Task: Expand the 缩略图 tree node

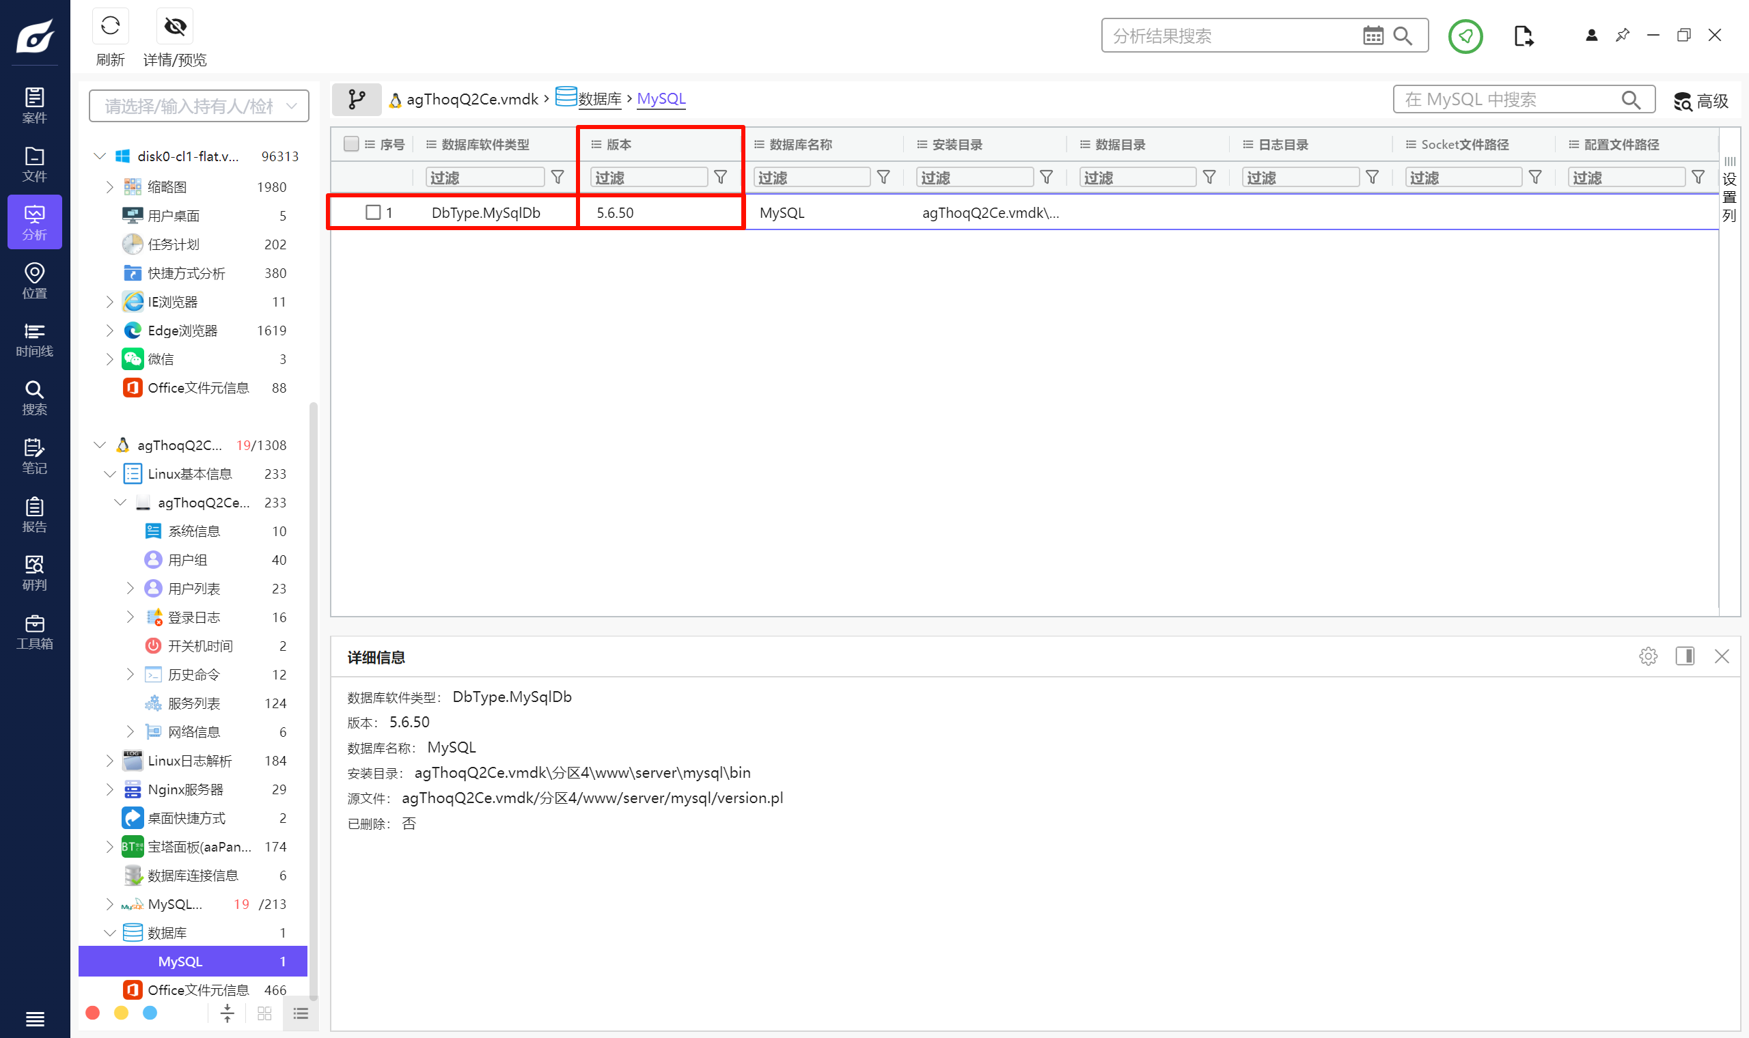Action: [110, 186]
